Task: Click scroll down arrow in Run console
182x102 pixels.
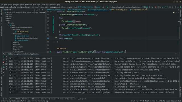Action: [6, 59]
